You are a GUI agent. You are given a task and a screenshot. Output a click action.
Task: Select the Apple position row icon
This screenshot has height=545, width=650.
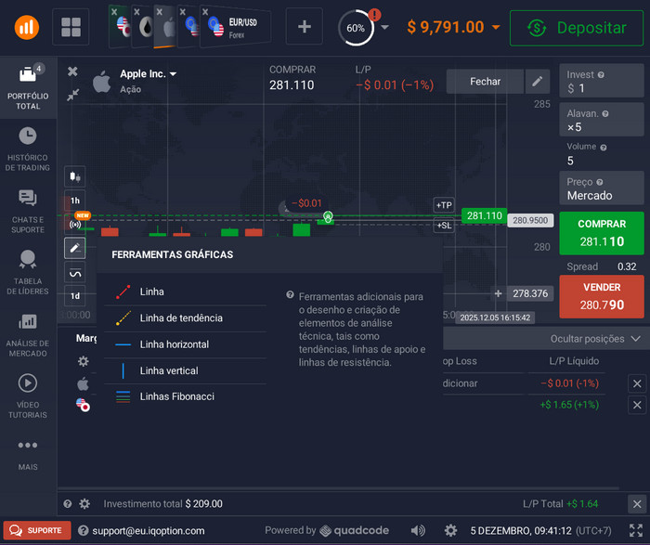point(83,384)
